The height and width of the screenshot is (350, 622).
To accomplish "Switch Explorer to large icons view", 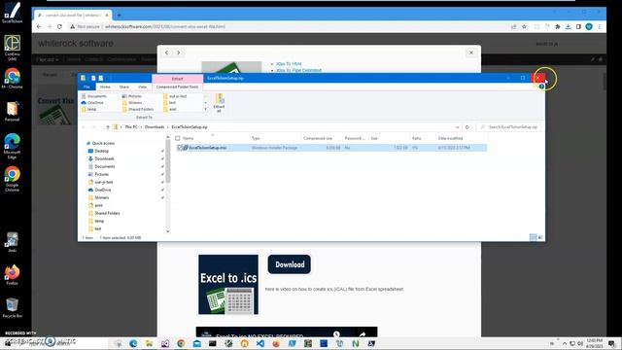I will [x=540, y=237].
